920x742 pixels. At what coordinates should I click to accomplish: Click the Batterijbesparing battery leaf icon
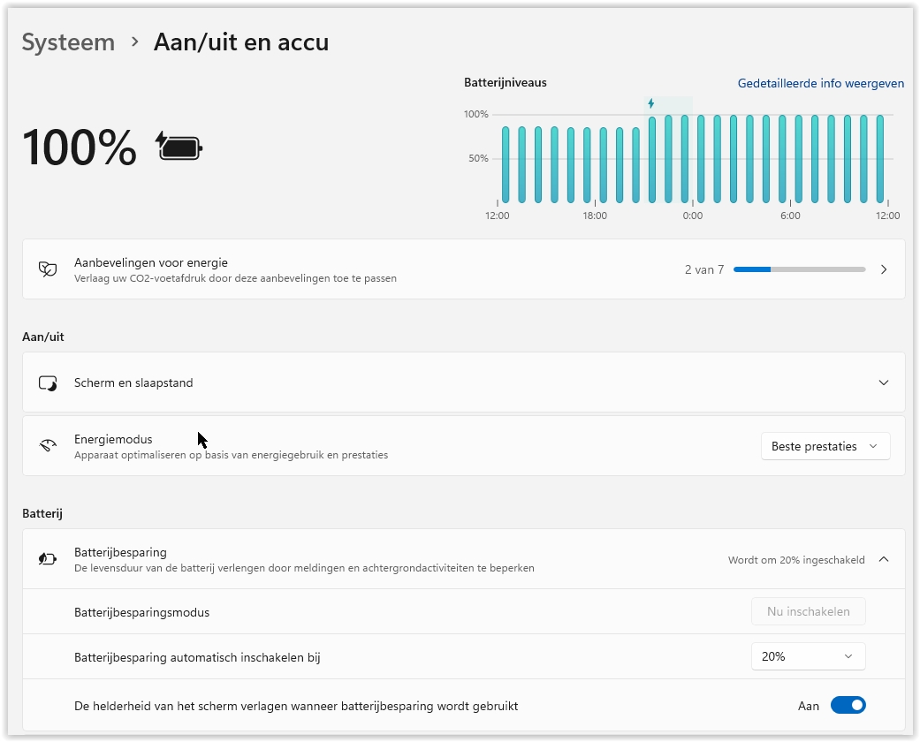(48, 559)
